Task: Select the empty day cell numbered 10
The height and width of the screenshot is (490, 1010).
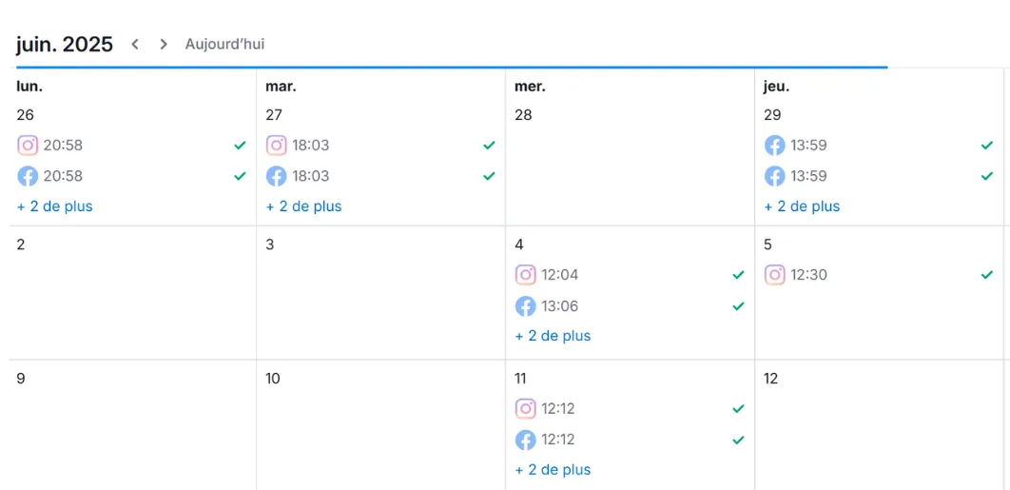Action: (x=380, y=424)
